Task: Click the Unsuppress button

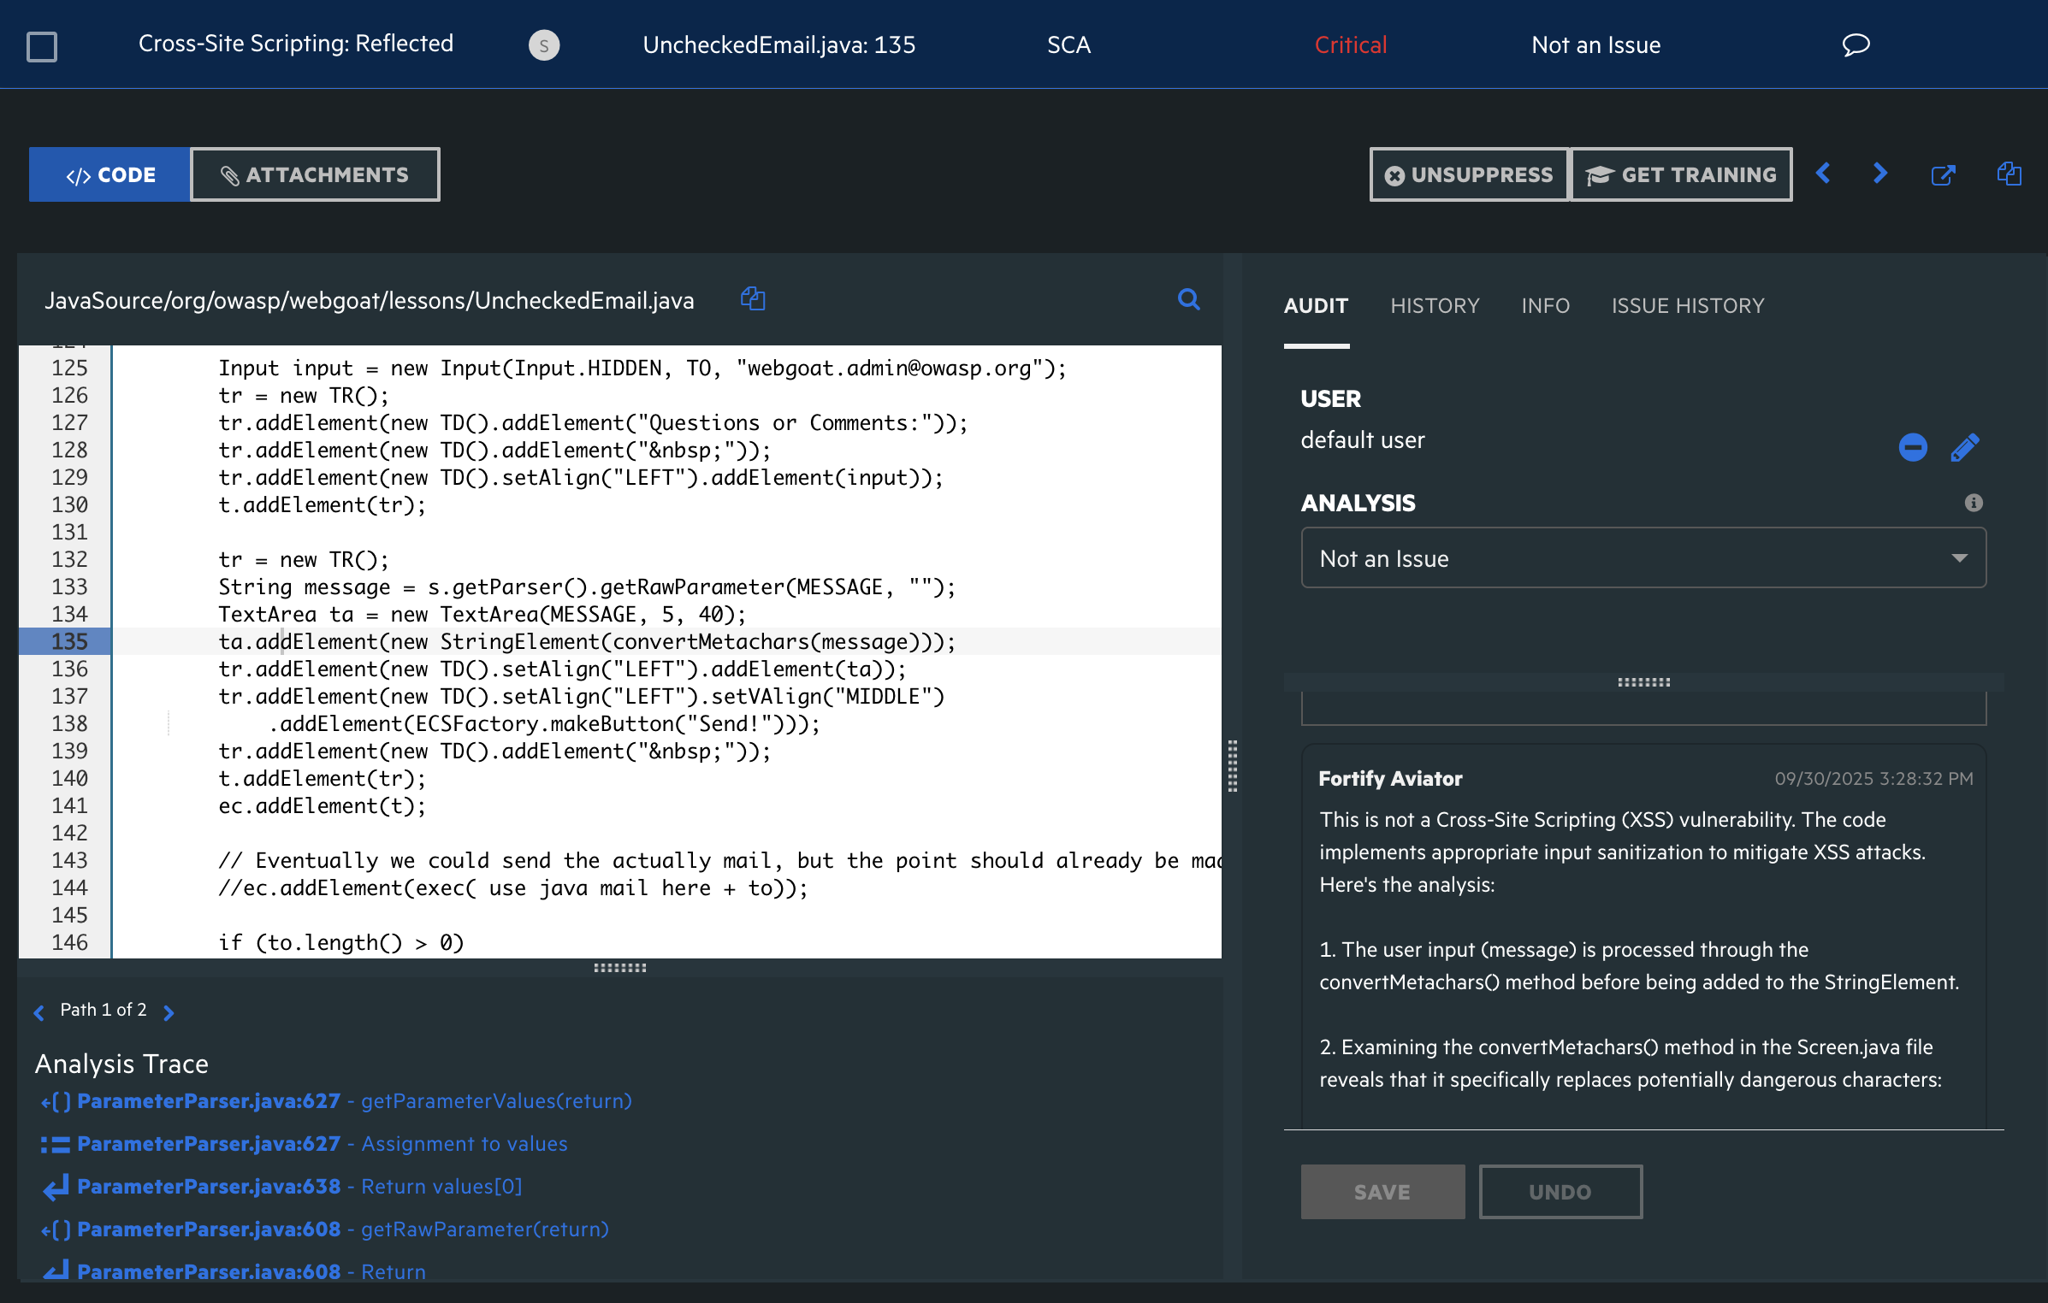Action: (1469, 175)
